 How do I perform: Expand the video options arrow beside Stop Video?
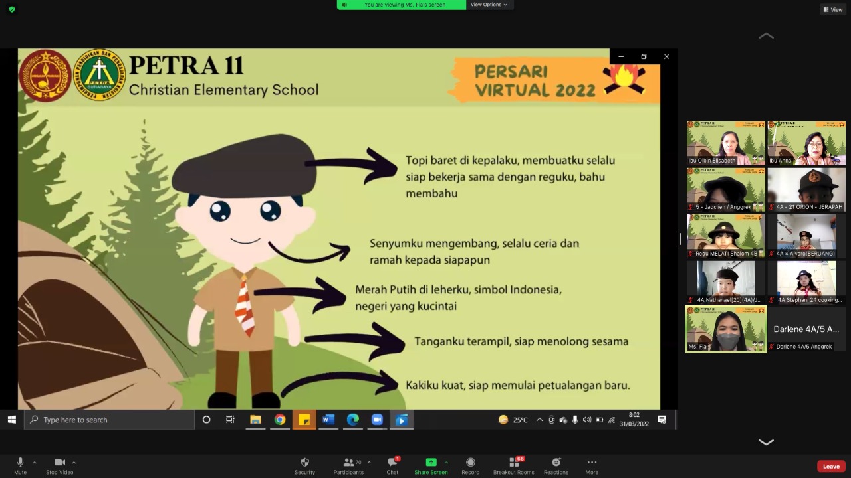point(74,462)
